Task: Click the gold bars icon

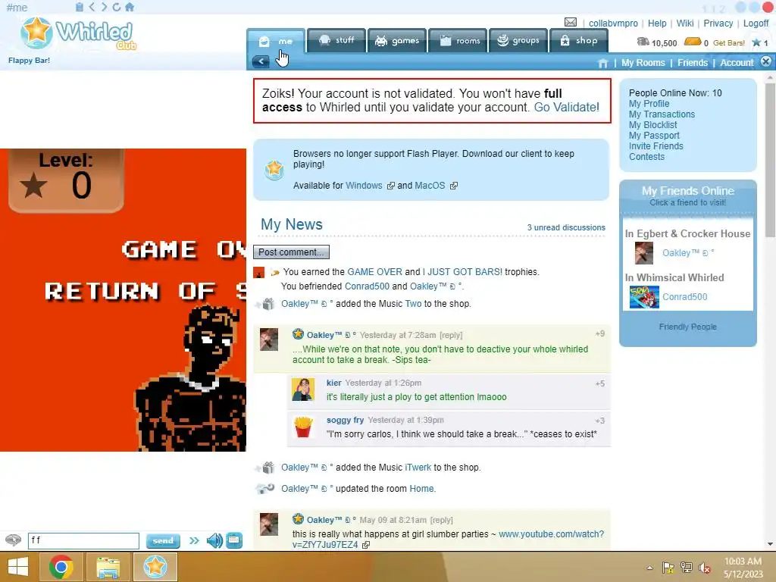Action: (693, 42)
